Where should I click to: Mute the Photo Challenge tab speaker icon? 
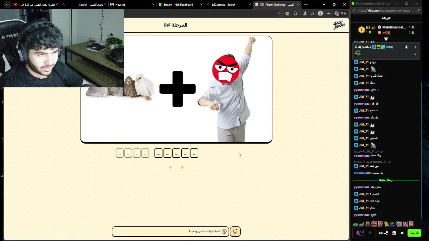261,5
